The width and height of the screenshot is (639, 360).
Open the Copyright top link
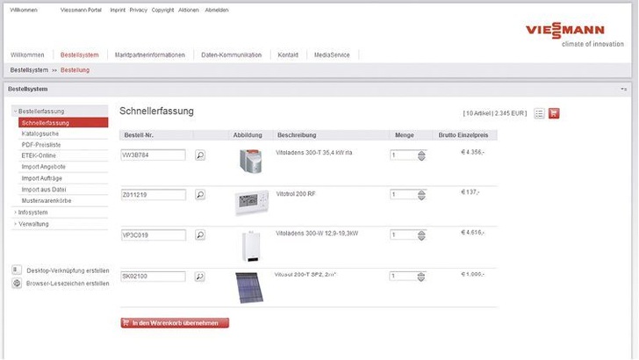[x=162, y=10]
